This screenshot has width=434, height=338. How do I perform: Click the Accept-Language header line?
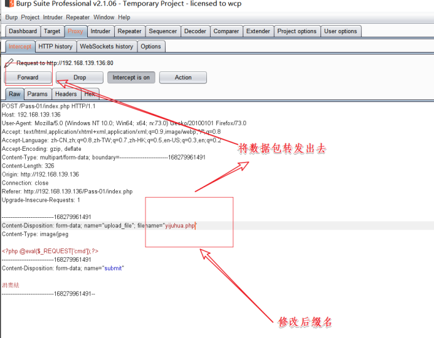coord(112,140)
